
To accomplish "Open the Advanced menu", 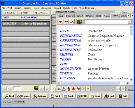I will point(46,8).
